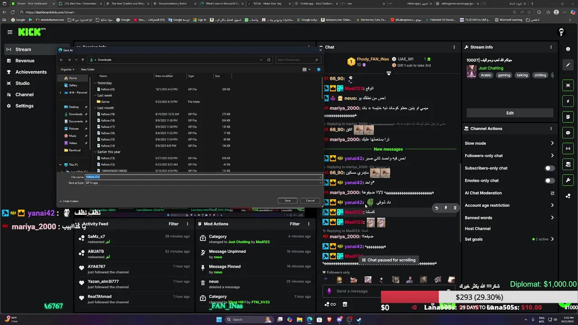Select Gallery in the navigation pane
The height and width of the screenshot is (325, 578).
pyautogui.click(x=73, y=85)
